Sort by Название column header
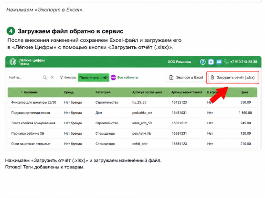Viewport: 265px width, 198px height. coord(29,92)
